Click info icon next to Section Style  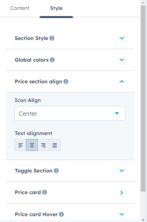[52, 38]
